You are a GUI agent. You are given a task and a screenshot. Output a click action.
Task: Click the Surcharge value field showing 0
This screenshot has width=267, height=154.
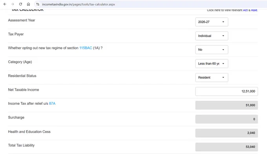coord(227,119)
